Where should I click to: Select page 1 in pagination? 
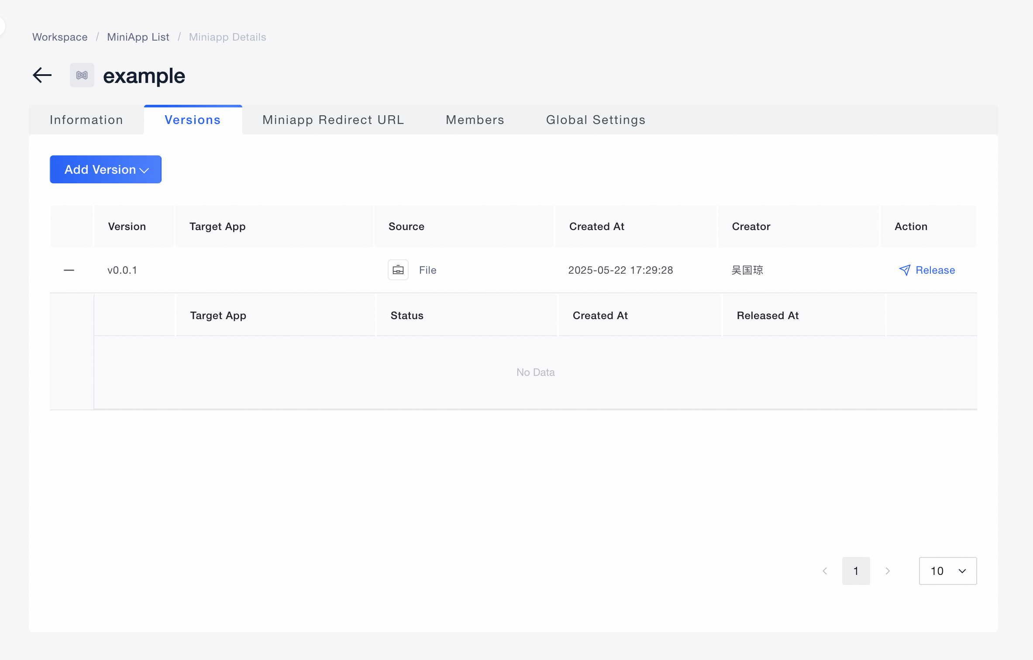(856, 571)
